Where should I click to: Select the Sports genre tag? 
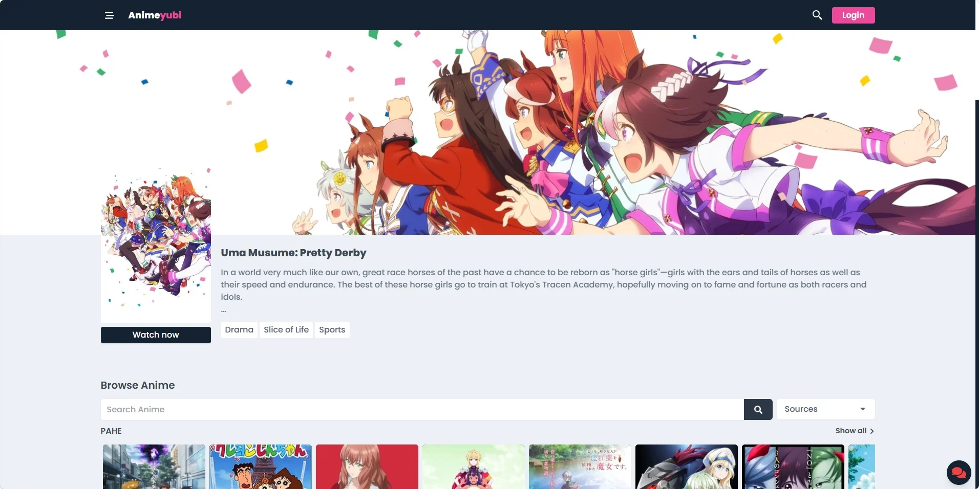(x=332, y=330)
